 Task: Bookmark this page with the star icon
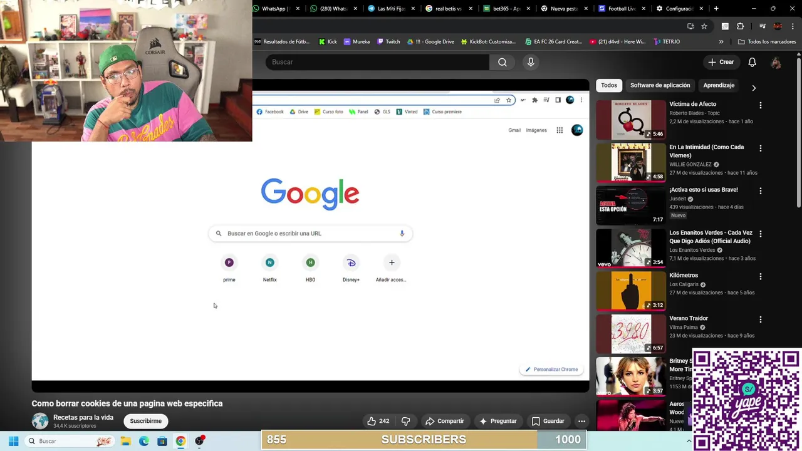pyautogui.click(x=704, y=26)
